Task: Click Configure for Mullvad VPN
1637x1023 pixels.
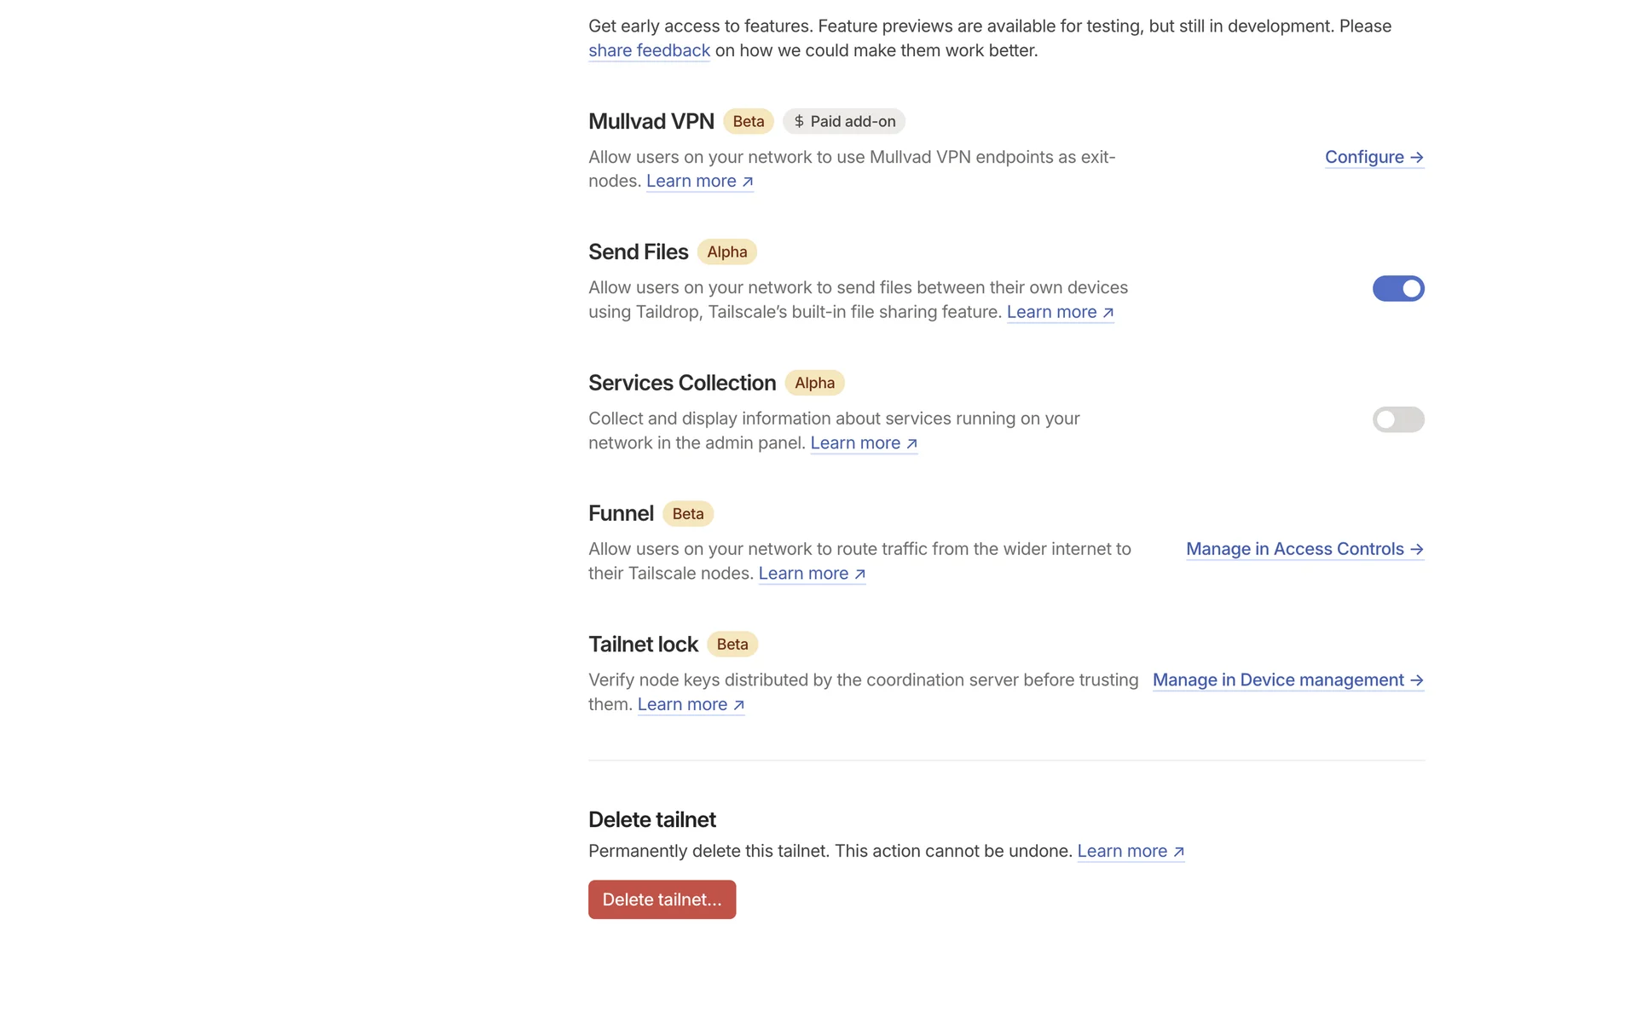Action: 1374,157
